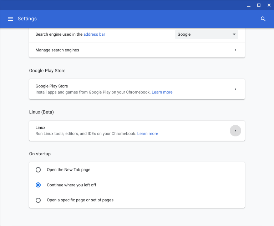The image size is (274, 226).
Task: Open Learn more link for Linux
Action: pyautogui.click(x=148, y=134)
